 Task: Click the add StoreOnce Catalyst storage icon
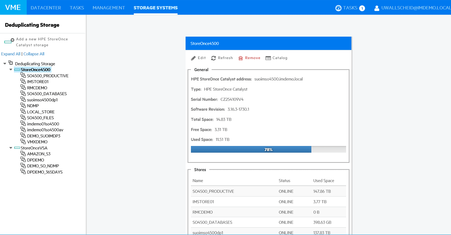[9, 41]
